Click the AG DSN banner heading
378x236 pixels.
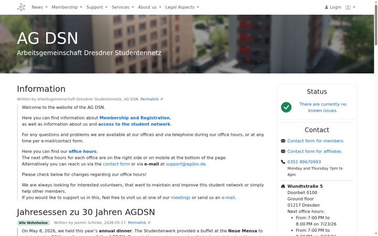47,38
